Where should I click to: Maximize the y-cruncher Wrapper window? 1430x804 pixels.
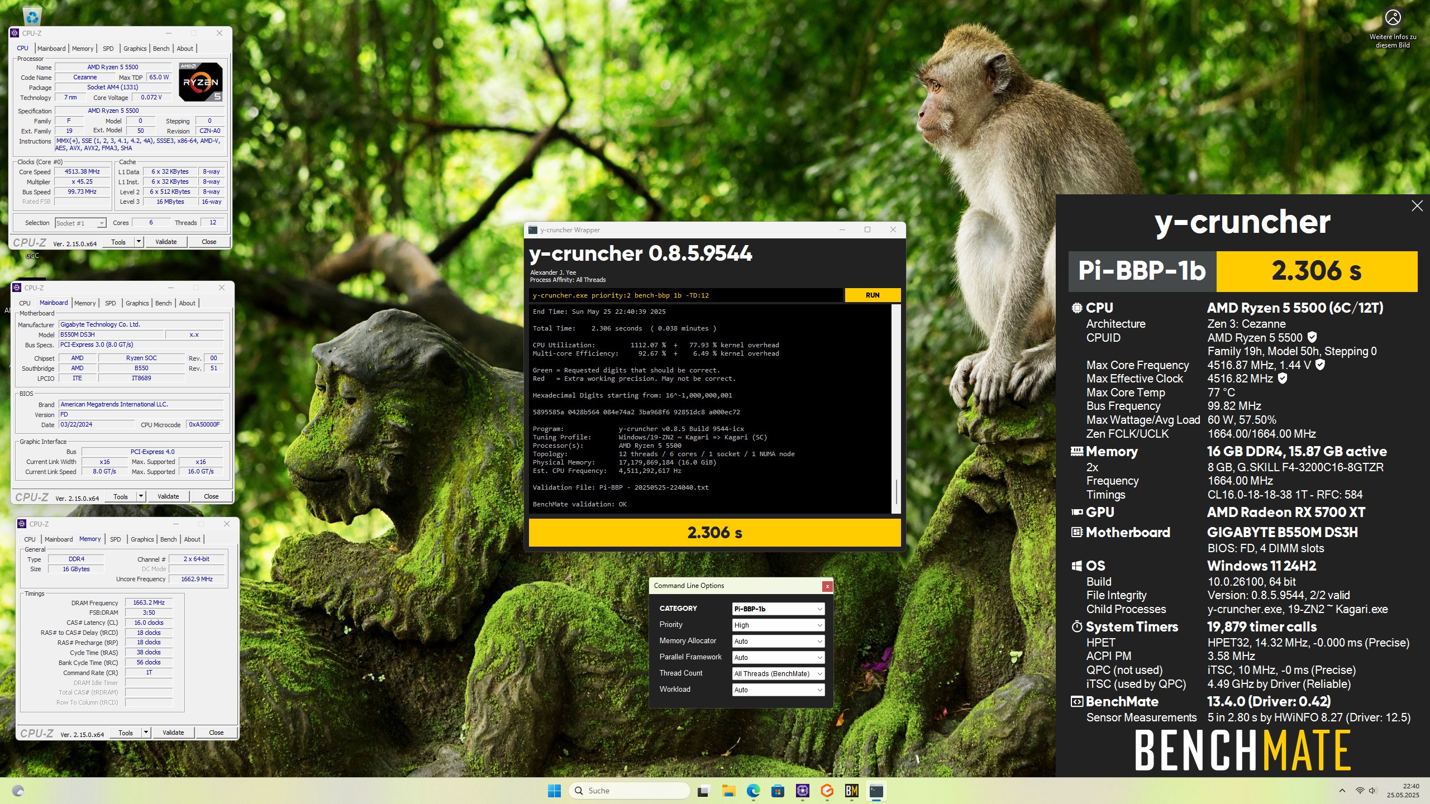tap(867, 229)
